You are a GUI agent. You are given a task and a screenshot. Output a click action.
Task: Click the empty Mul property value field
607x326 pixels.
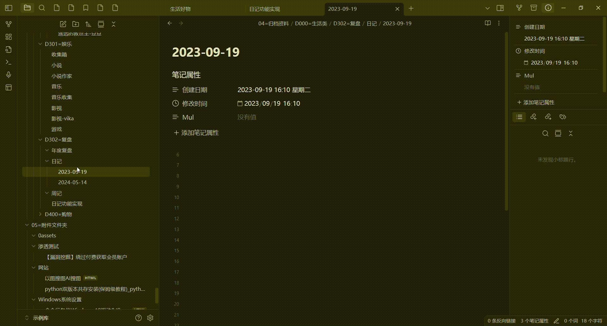point(247,117)
